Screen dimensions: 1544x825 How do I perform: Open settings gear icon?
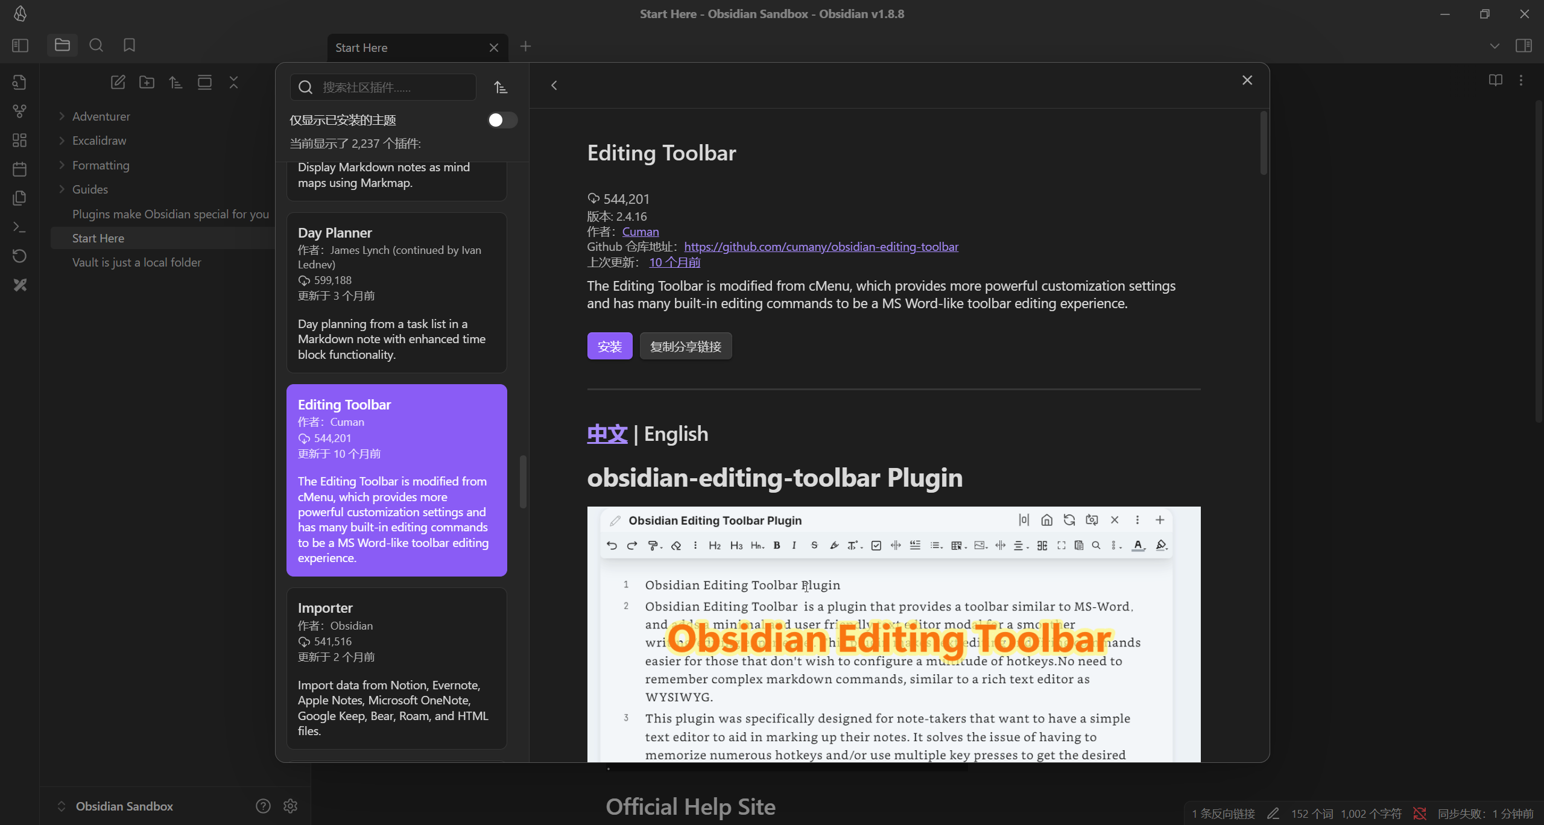(291, 806)
